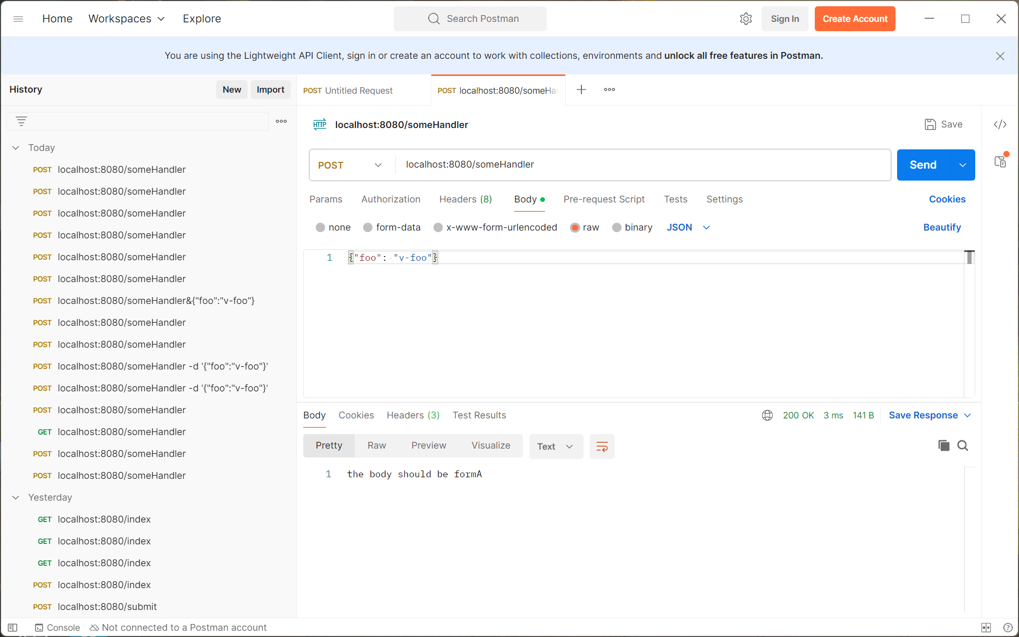Screen dimensions: 1019x637
Task: Click the Not connected to Postman account status
Action: pos(178,628)
